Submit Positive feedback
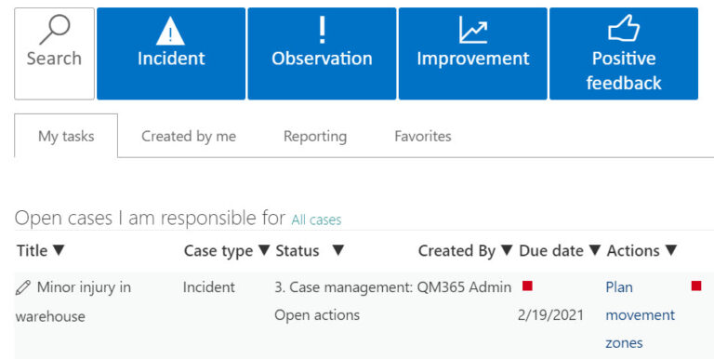This screenshot has width=714, height=359. coord(624,53)
